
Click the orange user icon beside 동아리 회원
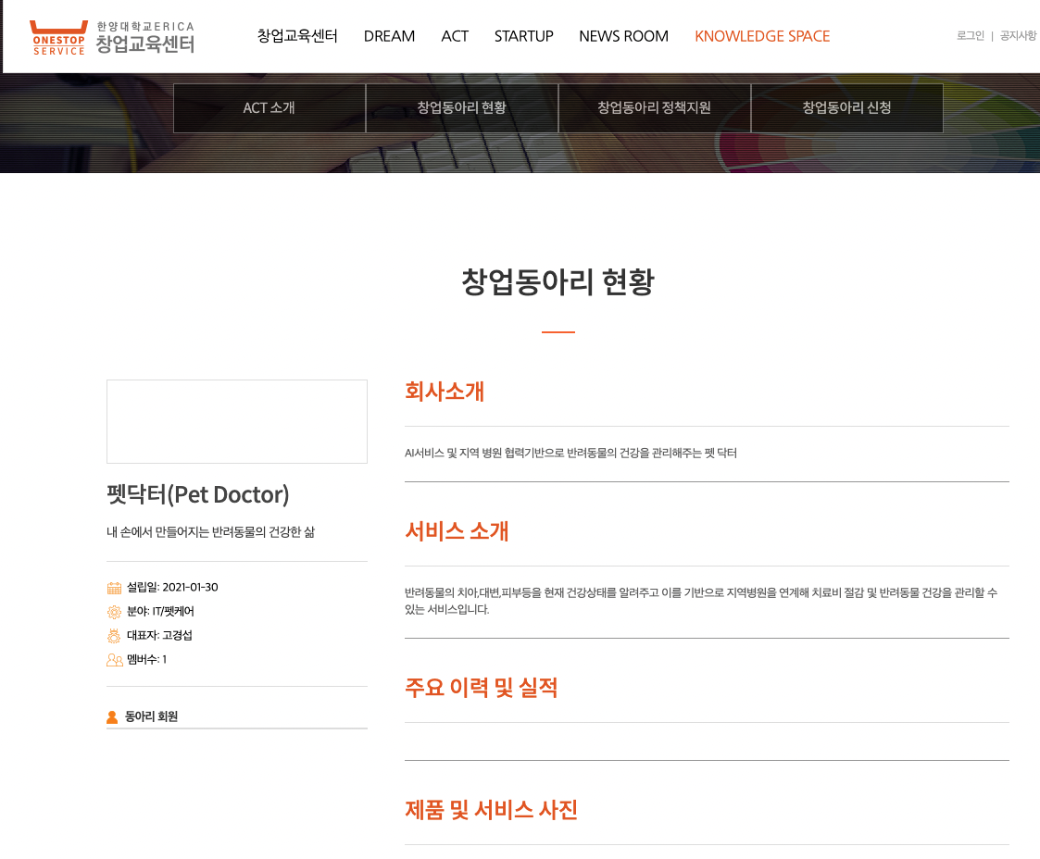coord(112,717)
